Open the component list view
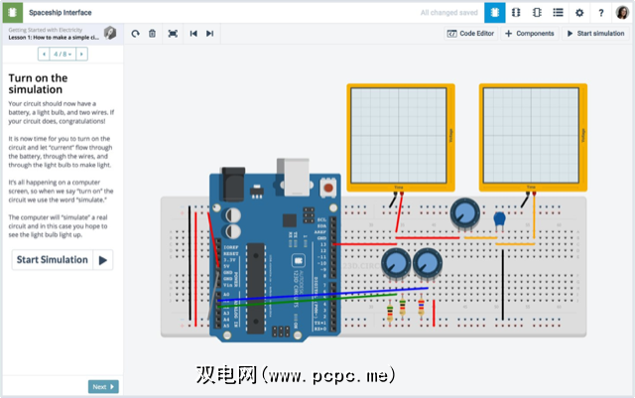Image resolution: width=635 pixels, height=398 pixels. point(558,12)
